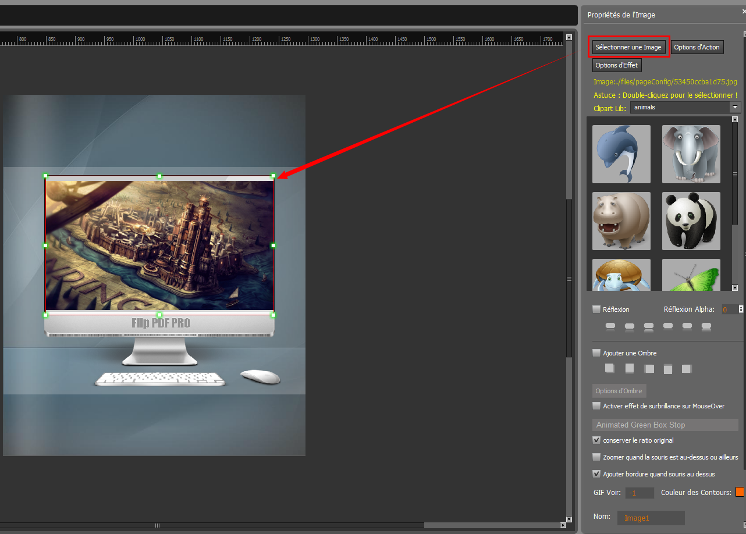Select the elephant clipart
The width and height of the screenshot is (746, 534).
pyautogui.click(x=691, y=154)
